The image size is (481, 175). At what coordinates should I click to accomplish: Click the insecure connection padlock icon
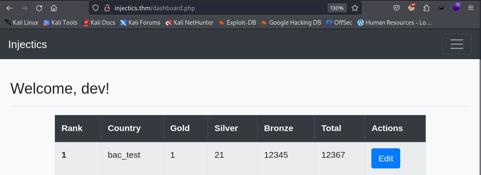click(107, 8)
